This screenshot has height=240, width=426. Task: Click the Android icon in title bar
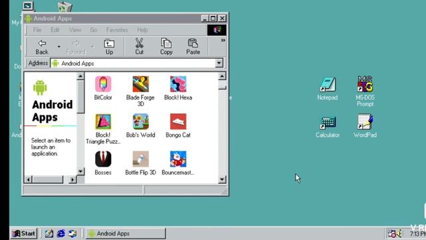[28, 19]
